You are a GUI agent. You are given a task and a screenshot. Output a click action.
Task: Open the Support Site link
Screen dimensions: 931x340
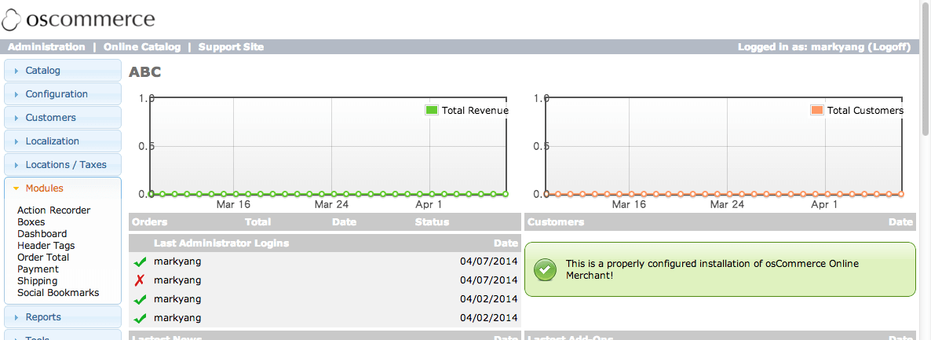[231, 47]
